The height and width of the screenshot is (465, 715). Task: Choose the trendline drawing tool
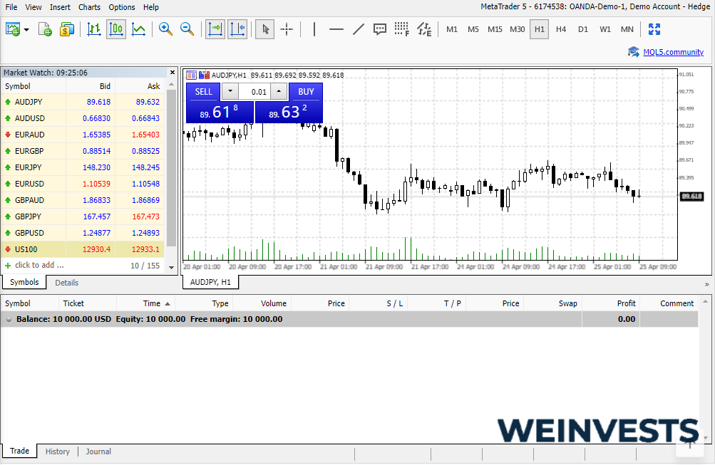359,29
